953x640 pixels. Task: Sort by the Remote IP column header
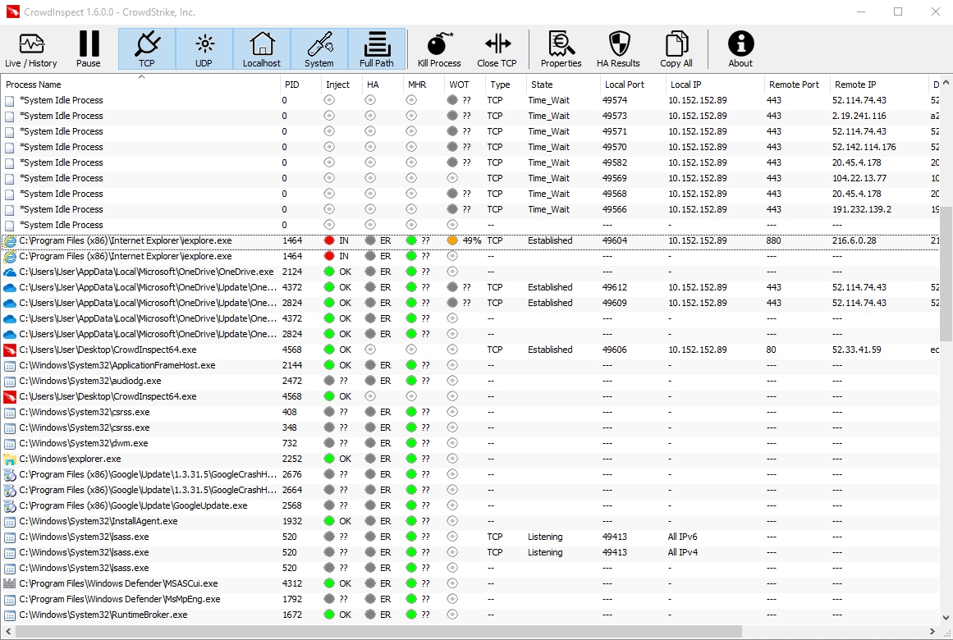[x=855, y=85]
